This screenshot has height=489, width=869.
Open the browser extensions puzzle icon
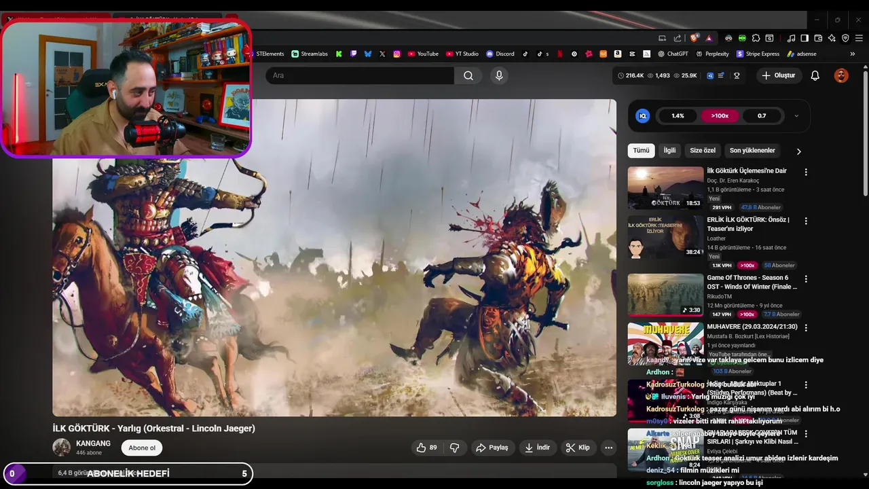coord(756,38)
